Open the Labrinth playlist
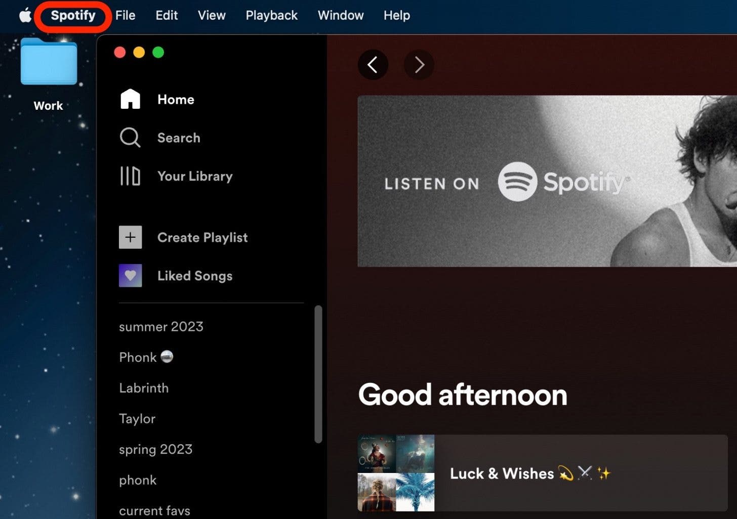This screenshot has height=519, width=737. [x=144, y=388]
